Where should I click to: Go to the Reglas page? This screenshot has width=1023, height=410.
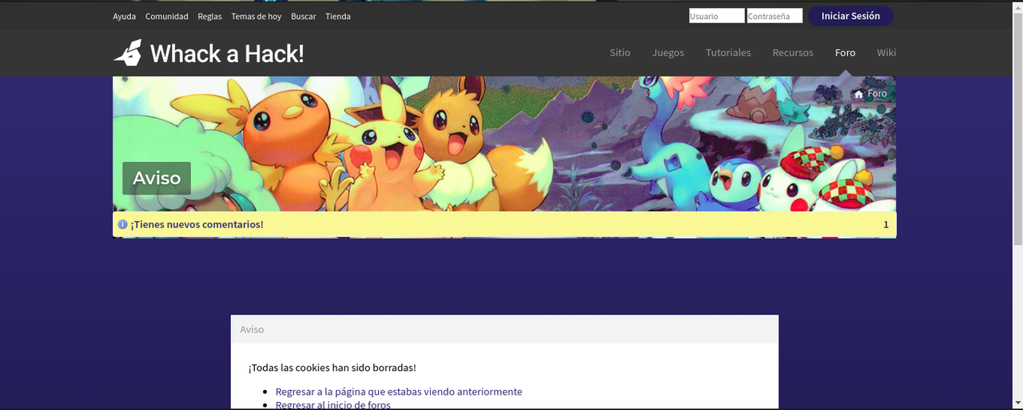point(209,16)
